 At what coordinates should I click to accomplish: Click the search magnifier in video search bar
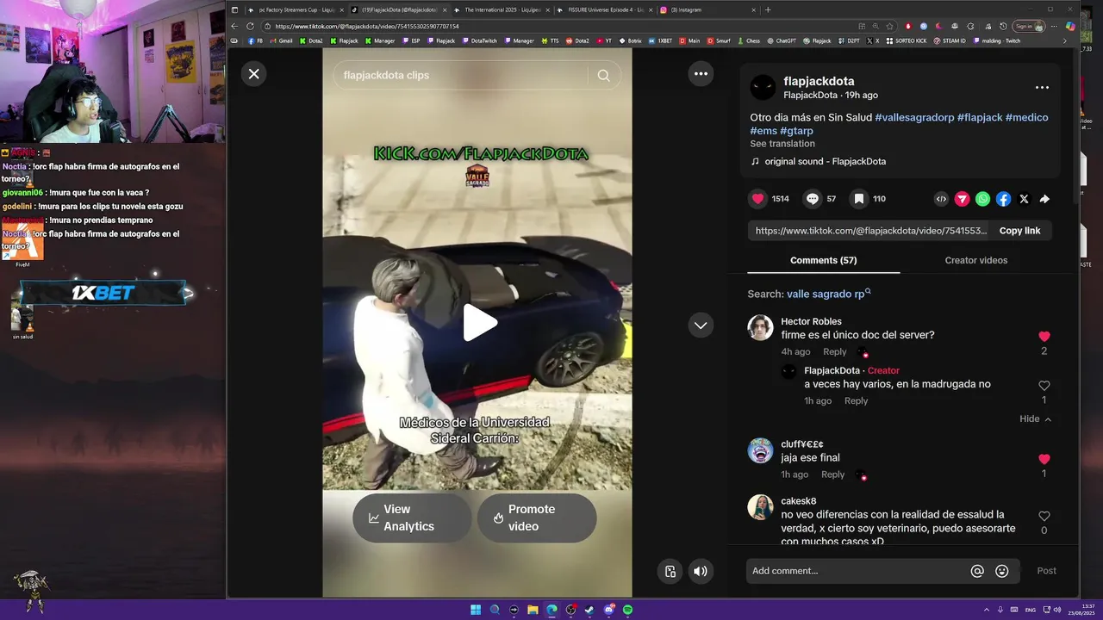pyautogui.click(x=603, y=75)
